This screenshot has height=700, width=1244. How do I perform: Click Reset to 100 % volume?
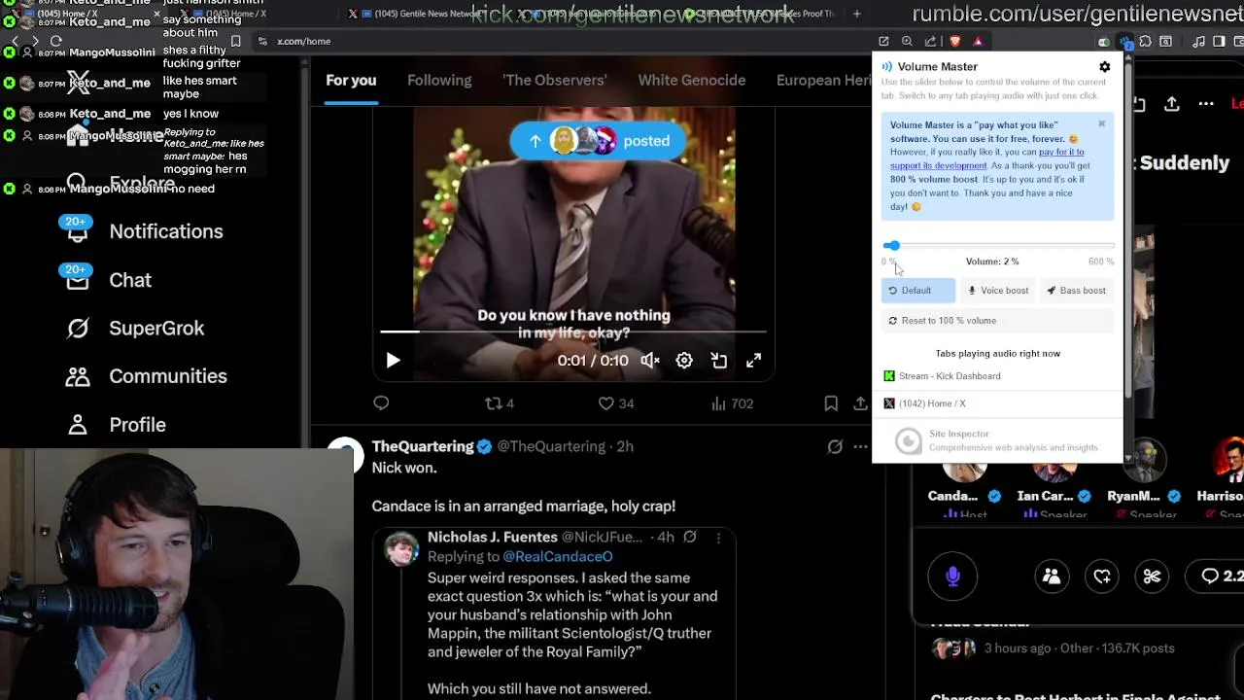[997, 321]
